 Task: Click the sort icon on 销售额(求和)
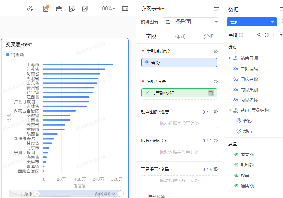211,93
